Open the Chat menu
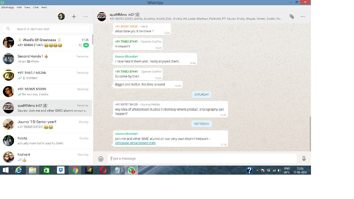Screen dimensions: 354x199 pos(36,8)
